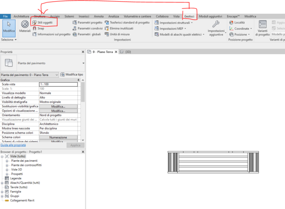Click the Posizione tool
285x209 pixels.
click(240, 34)
